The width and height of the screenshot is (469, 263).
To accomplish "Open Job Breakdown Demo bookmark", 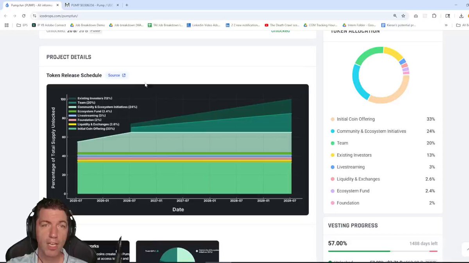I will pos(87,25).
